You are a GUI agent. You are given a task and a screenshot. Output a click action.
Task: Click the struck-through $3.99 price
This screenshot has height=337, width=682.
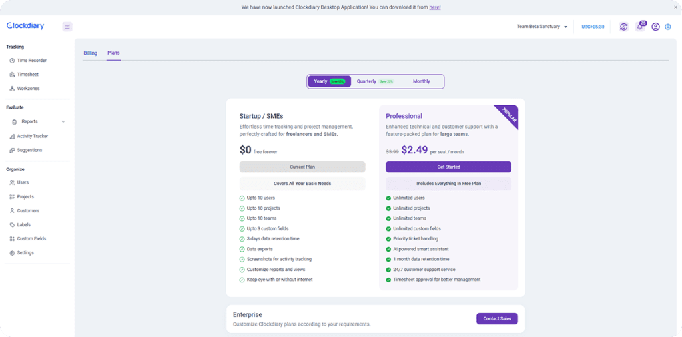coord(392,152)
